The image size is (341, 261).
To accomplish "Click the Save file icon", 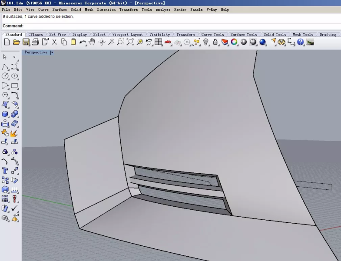I will [x=26, y=42].
